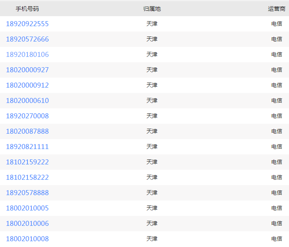Click the 运营商 column header
289x247 pixels.
click(277, 9)
